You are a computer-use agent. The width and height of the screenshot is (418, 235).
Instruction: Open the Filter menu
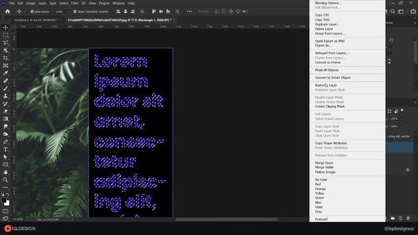point(74,3)
